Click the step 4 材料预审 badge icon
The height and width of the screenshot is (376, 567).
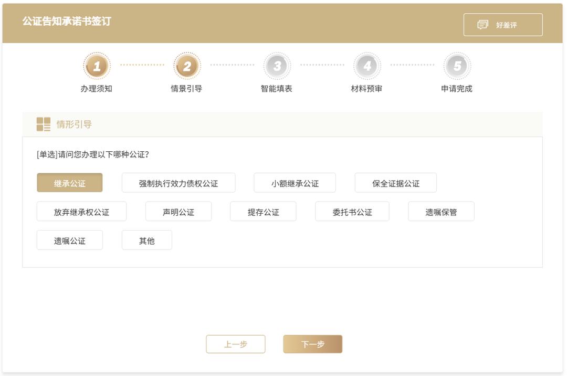(x=367, y=66)
